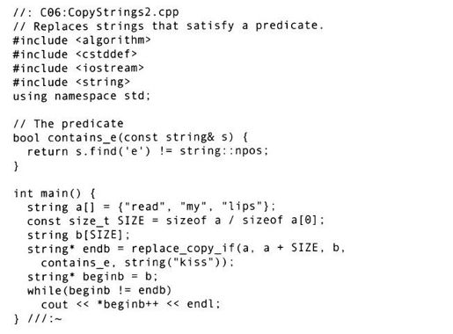Click the "lips" string literal
The height and width of the screenshot is (334, 453).
coord(242,207)
